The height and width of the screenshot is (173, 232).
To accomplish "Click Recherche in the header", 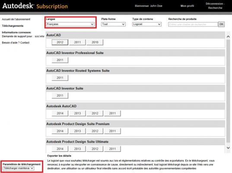I will (215, 8).
